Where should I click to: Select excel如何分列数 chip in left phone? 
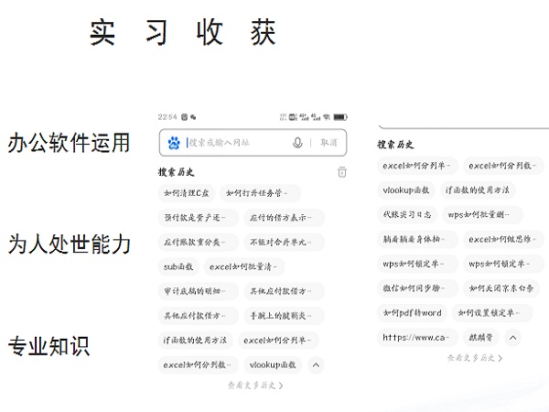[199, 364]
